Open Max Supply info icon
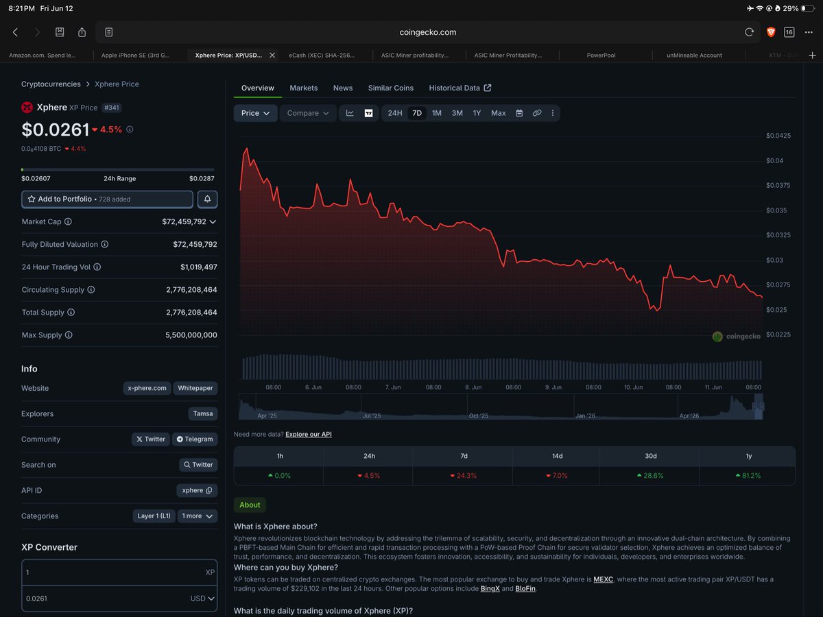 point(69,335)
